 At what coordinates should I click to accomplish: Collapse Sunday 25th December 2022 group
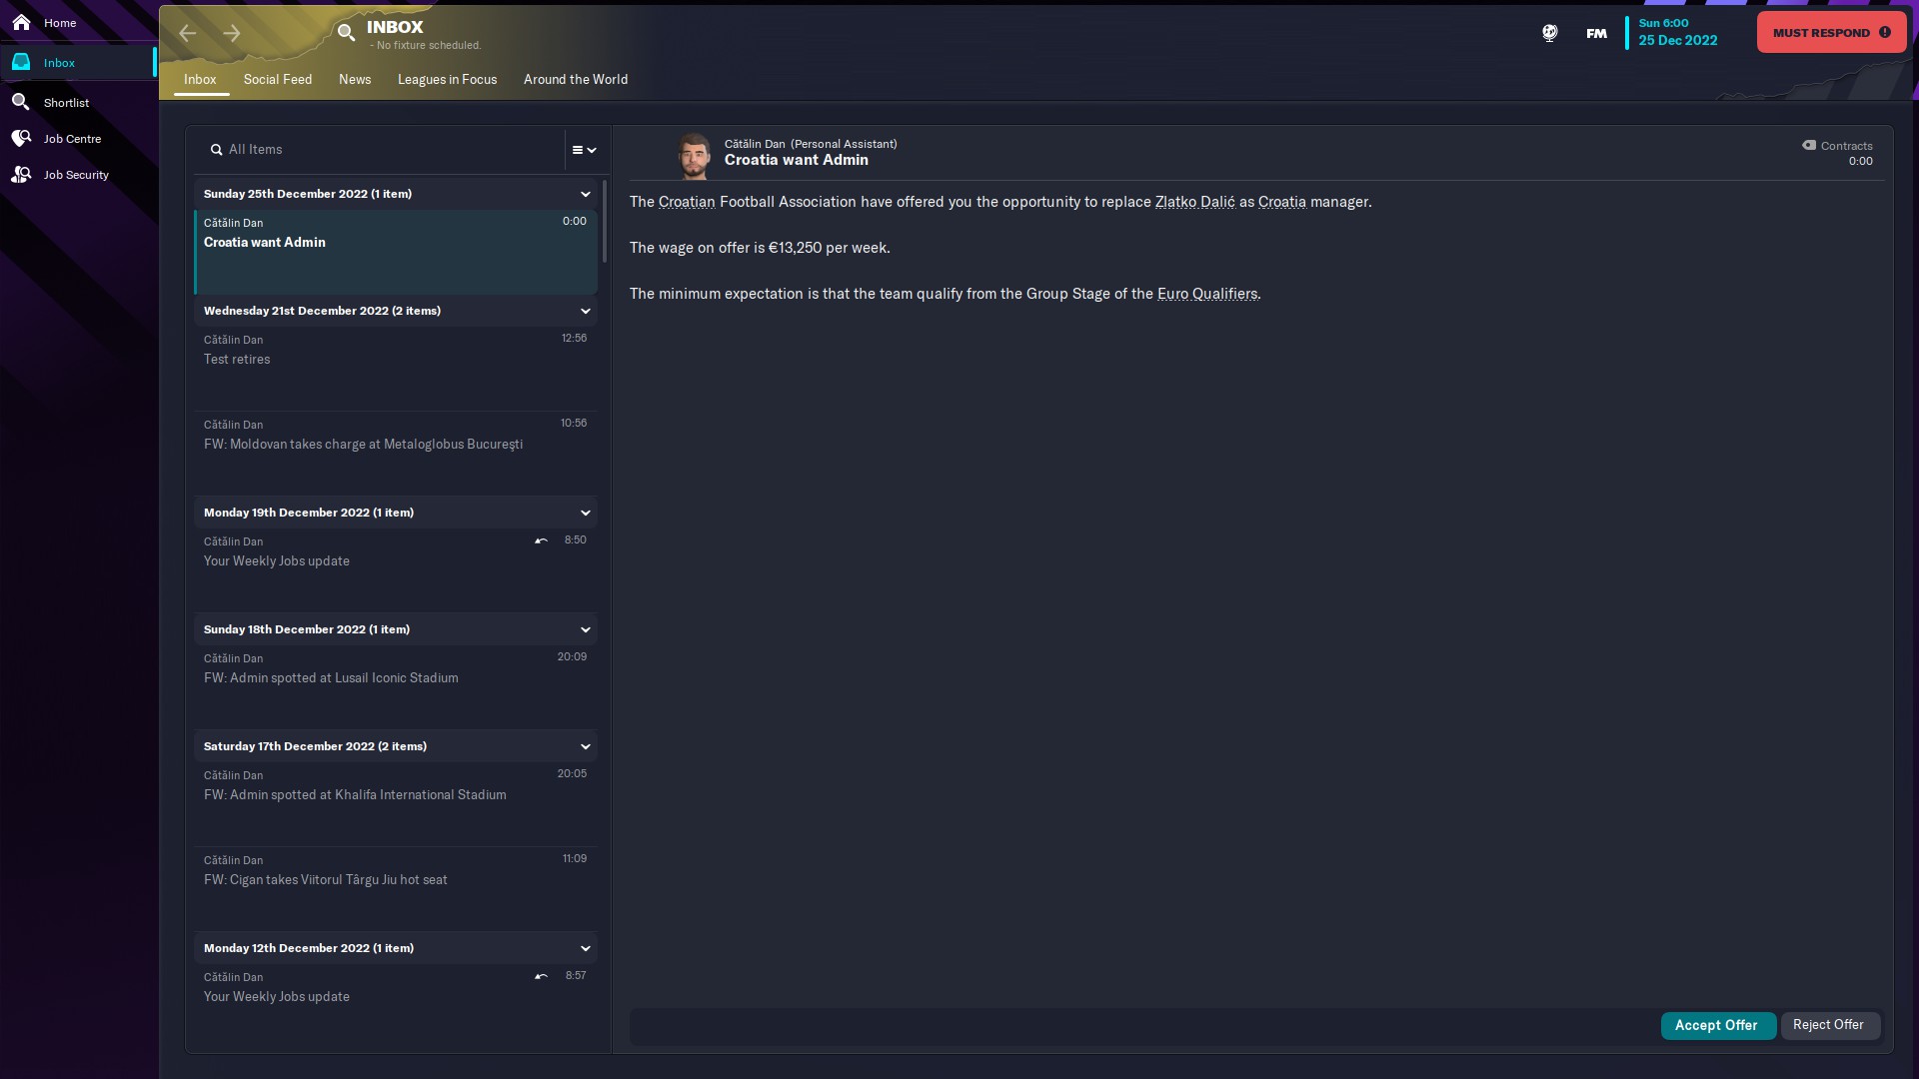(x=586, y=194)
